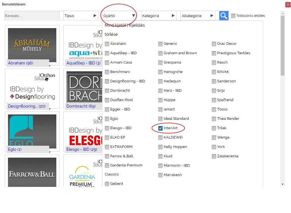Close the Bemutatóterem window
Image resolution: width=291 pixels, height=213 pixels.
(288, 5)
